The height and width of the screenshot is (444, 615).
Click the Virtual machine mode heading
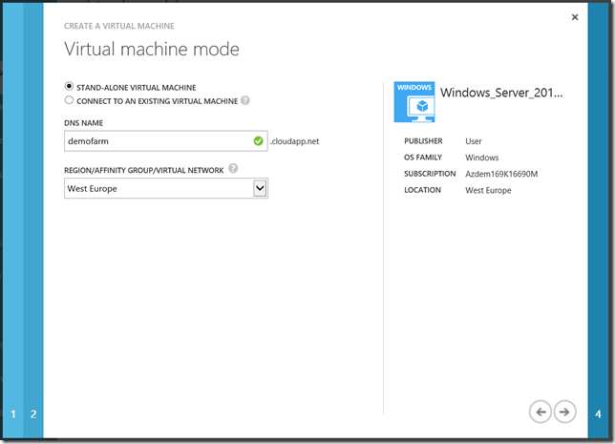[x=152, y=50]
